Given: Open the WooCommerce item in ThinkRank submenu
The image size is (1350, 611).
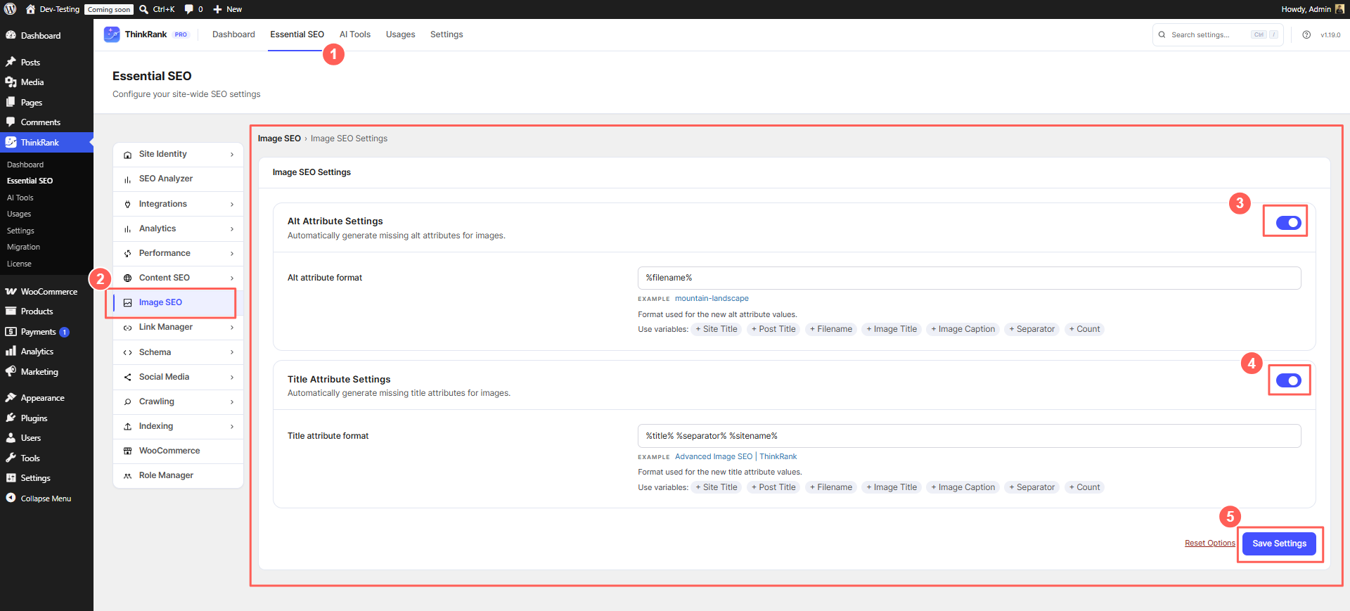Looking at the screenshot, I should 178,451.
